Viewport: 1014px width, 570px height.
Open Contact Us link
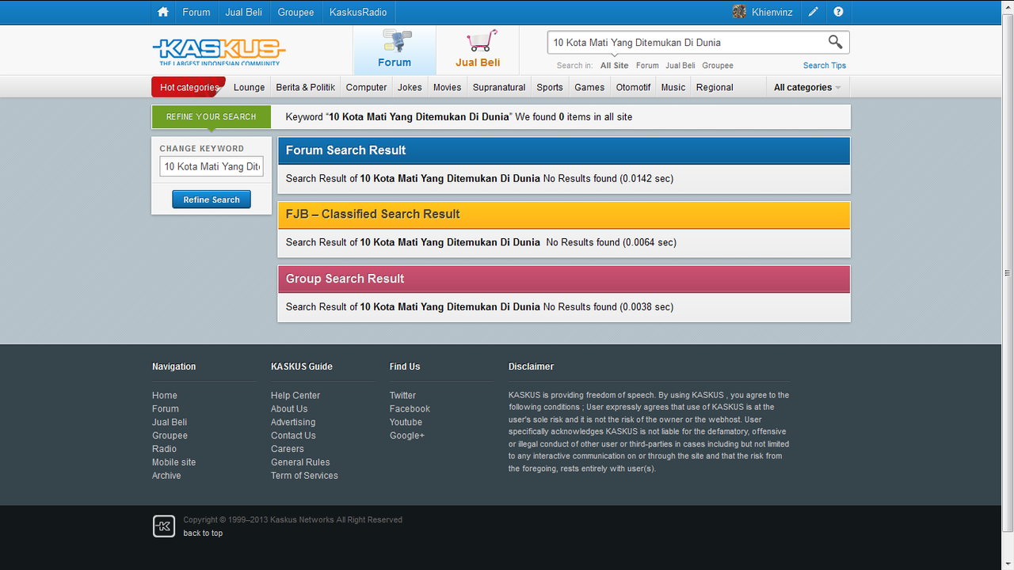coord(293,436)
